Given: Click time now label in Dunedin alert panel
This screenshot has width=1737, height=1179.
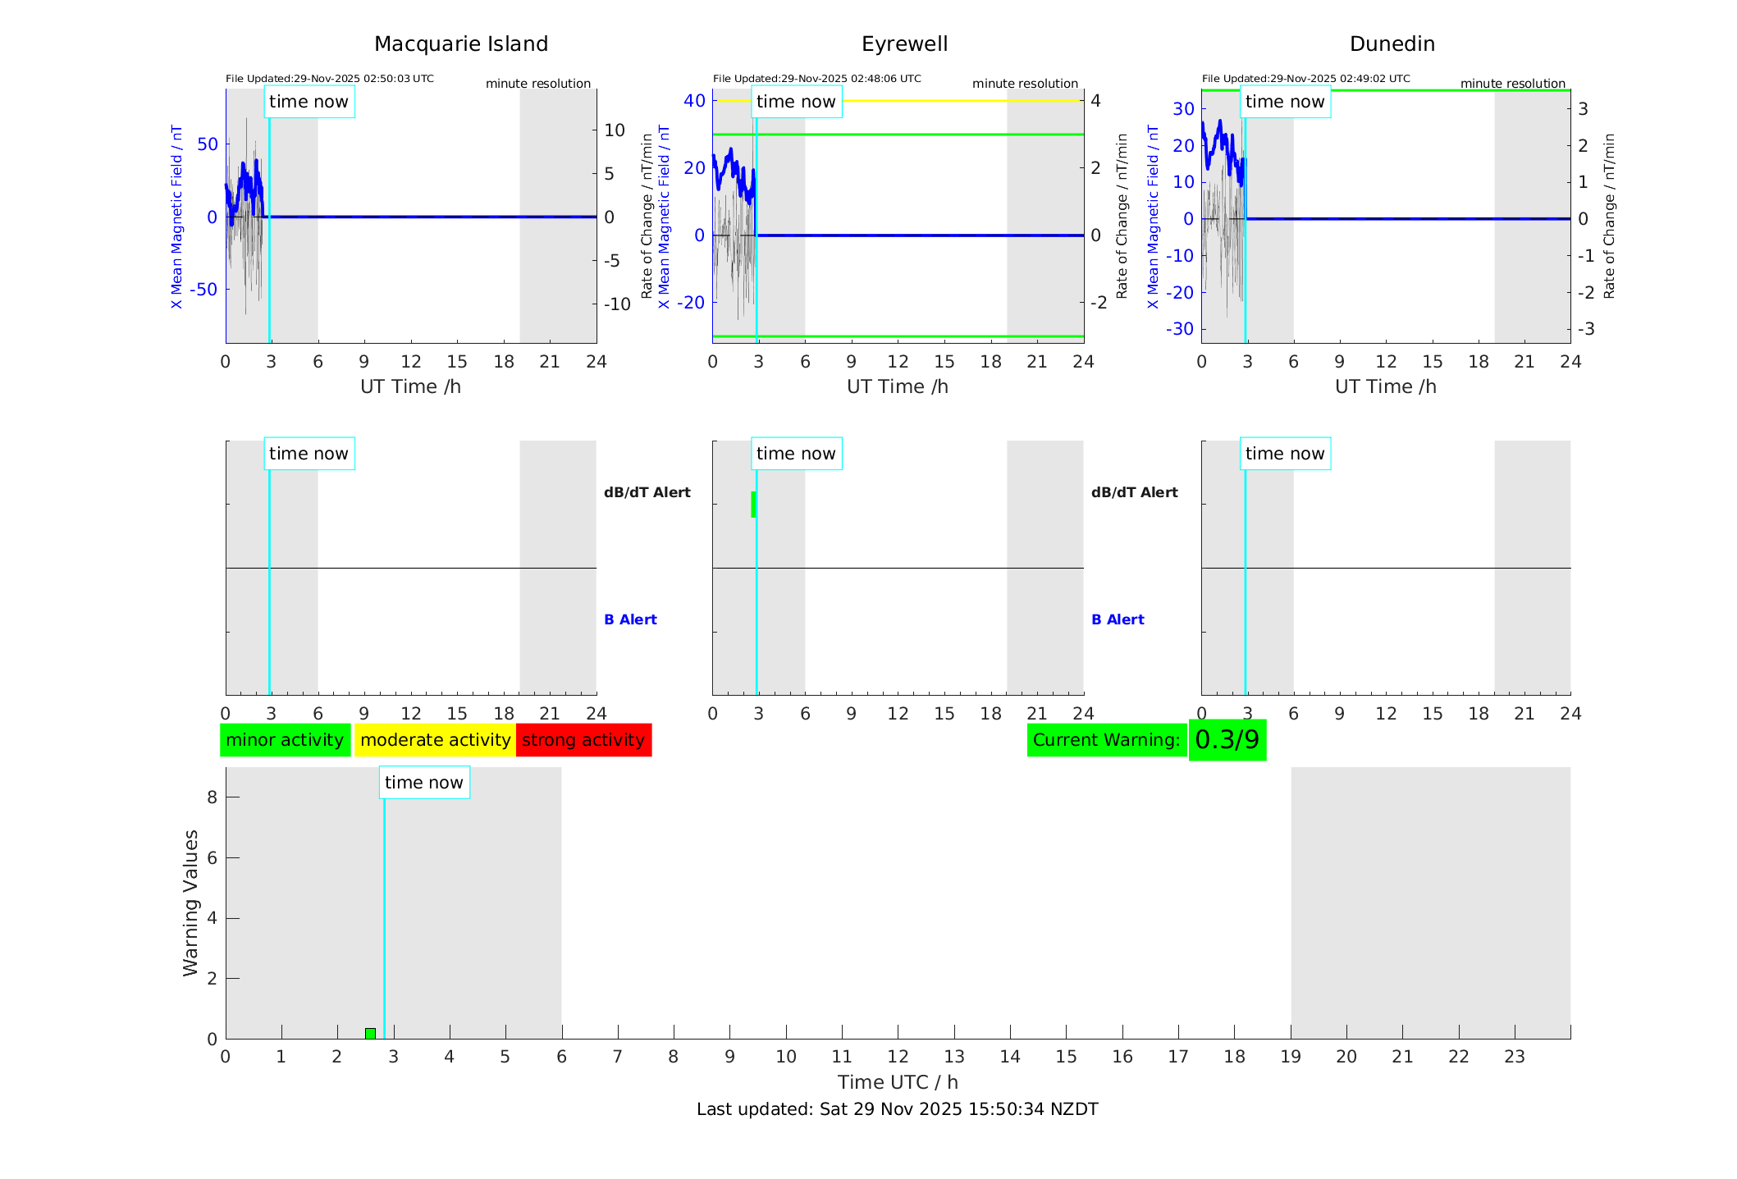Looking at the screenshot, I should click(x=1285, y=454).
